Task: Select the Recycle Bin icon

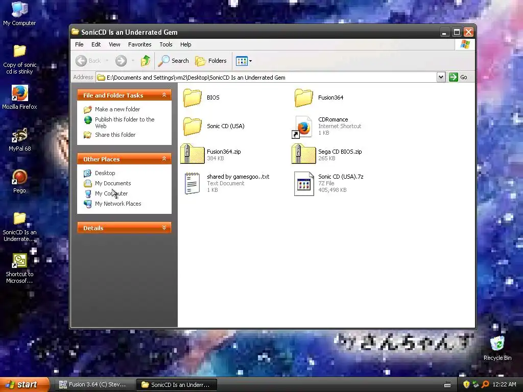Action: (x=497, y=348)
